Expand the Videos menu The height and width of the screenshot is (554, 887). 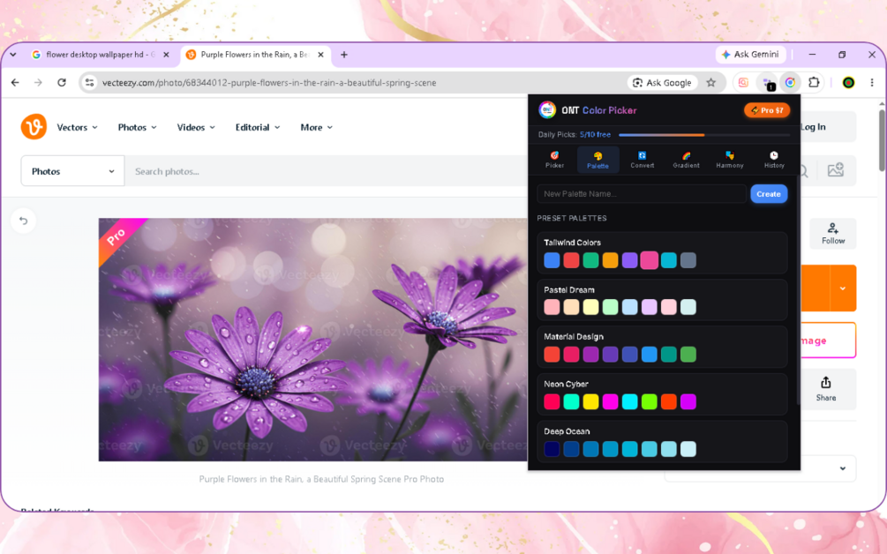(x=196, y=127)
